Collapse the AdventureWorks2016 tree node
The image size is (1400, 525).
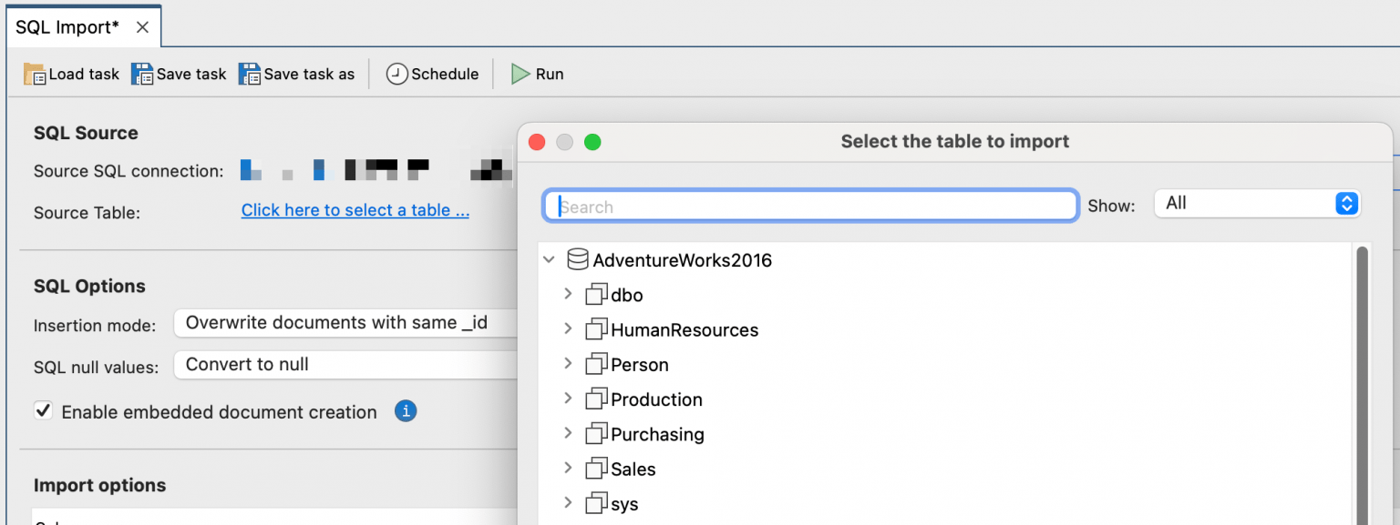(549, 260)
